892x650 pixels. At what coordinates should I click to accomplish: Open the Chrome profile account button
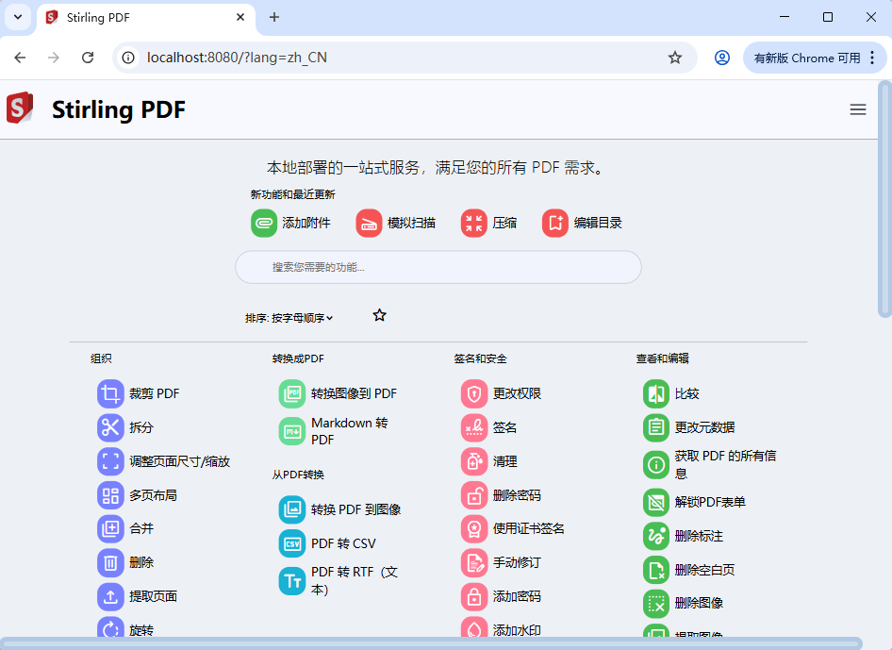pos(722,58)
